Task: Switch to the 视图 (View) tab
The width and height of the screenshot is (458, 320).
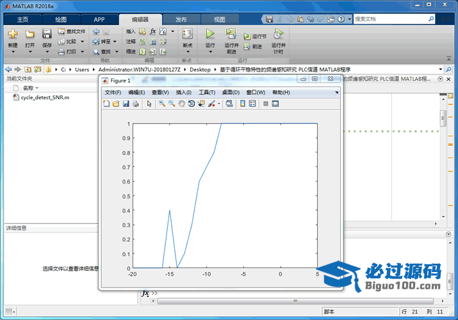Action: [219, 20]
